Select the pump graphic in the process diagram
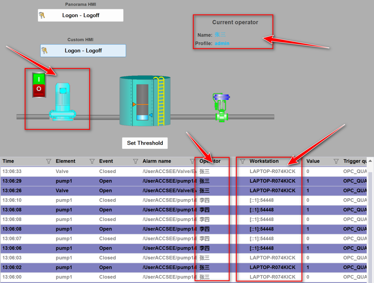The image size is (374, 283). 62,100
